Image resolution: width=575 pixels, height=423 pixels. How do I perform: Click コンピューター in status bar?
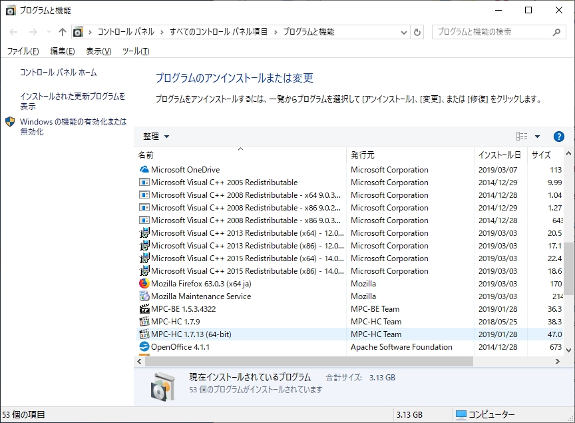pyautogui.click(x=491, y=414)
